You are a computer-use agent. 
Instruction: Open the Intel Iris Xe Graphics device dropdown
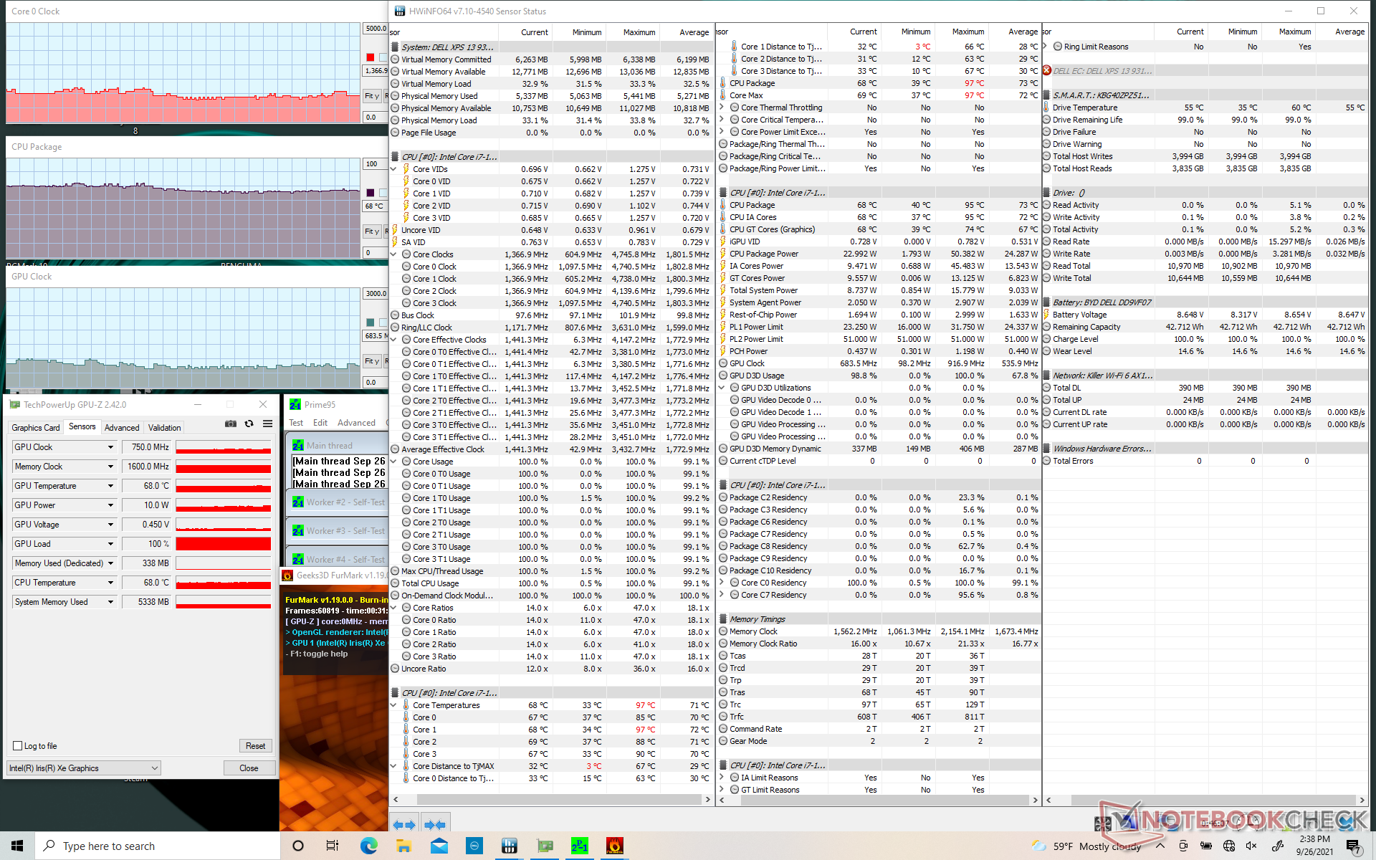[x=83, y=768]
